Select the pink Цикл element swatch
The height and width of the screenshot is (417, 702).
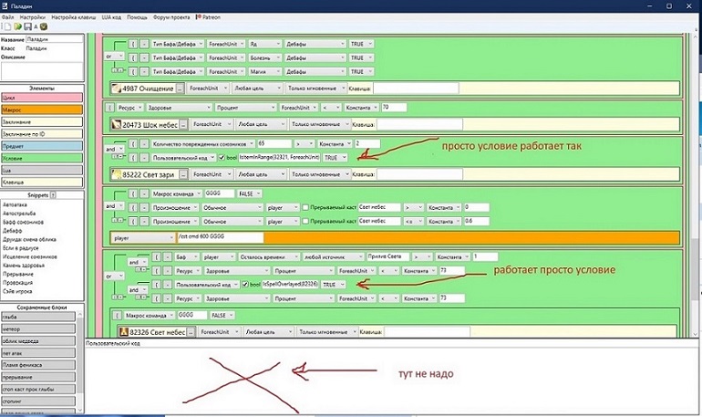[41, 97]
